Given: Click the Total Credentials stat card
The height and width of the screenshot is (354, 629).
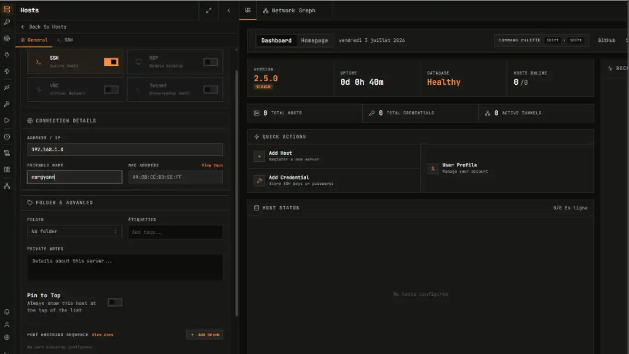Looking at the screenshot, I should pyautogui.click(x=420, y=113).
